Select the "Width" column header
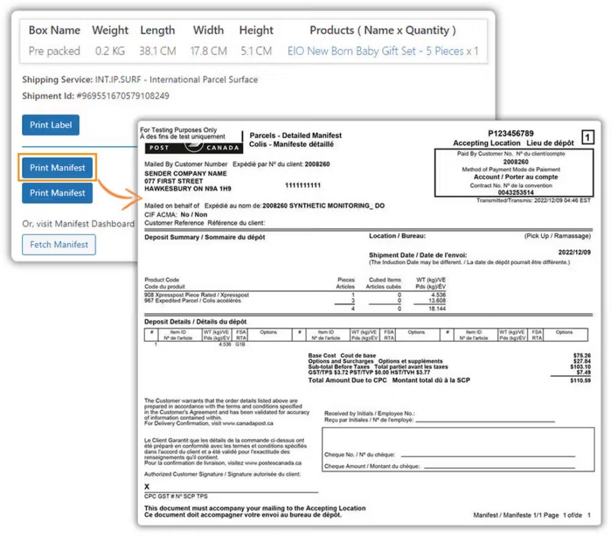The height and width of the screenshot is (536, 611). point(208,30)
